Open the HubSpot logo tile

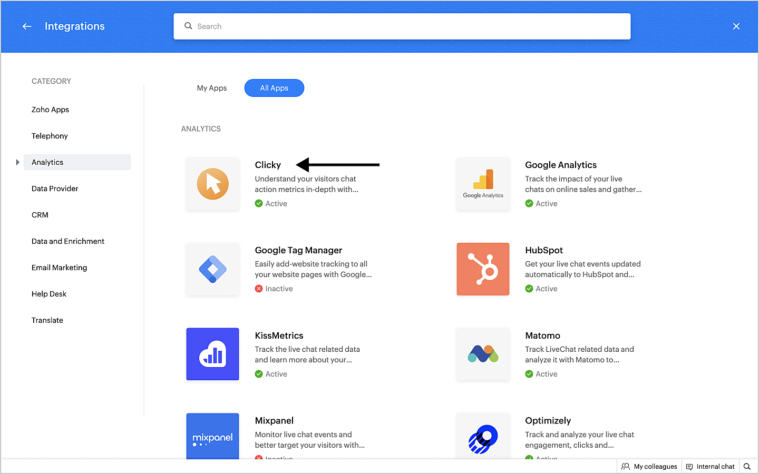pos(483,269)
